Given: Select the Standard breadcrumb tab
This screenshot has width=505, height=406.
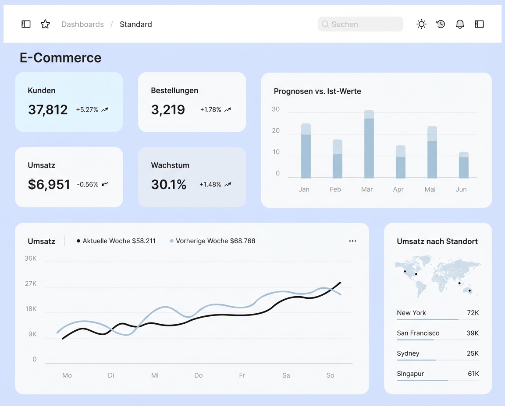Looking at the screenshot, I should pyautogui.click(x=135, y=24).
